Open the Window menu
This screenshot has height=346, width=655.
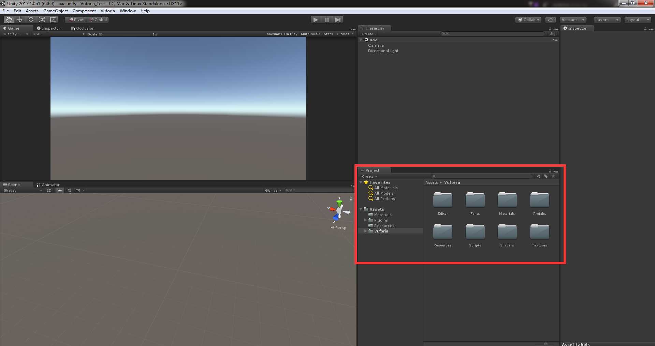pyautogui.click(x=128, y=11)
